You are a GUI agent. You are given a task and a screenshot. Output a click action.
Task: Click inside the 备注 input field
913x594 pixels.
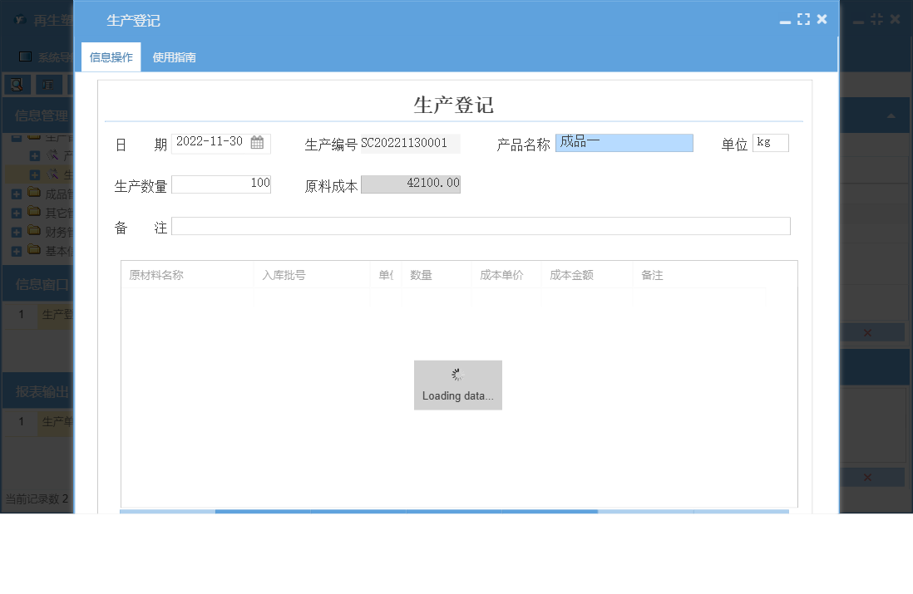click(481, 225)
